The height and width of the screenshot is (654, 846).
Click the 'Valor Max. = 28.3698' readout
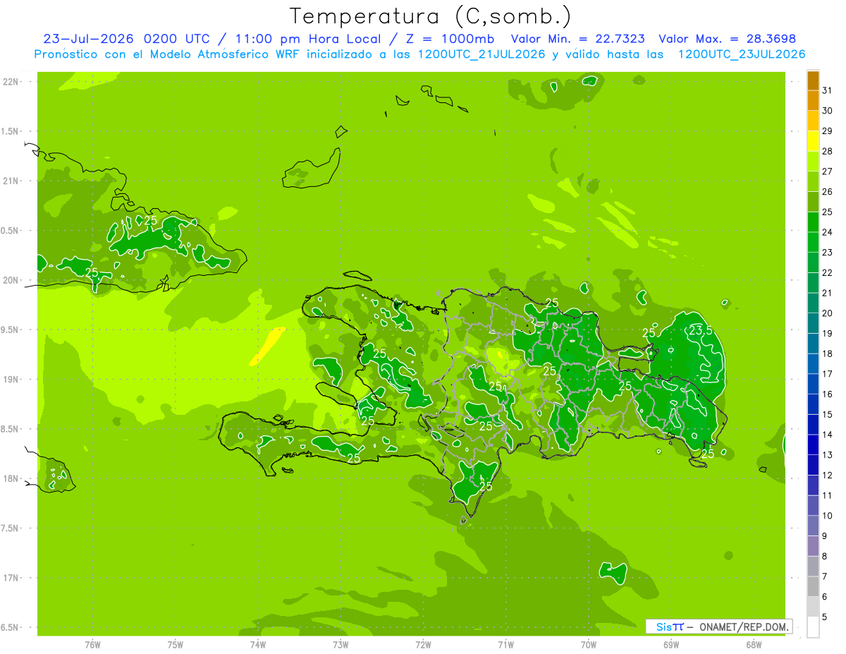click(727, 39)
